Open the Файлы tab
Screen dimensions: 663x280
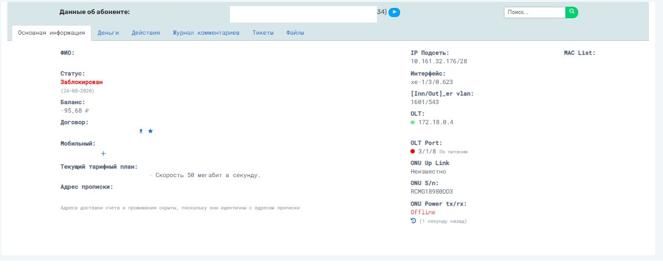tap(295, 33)
